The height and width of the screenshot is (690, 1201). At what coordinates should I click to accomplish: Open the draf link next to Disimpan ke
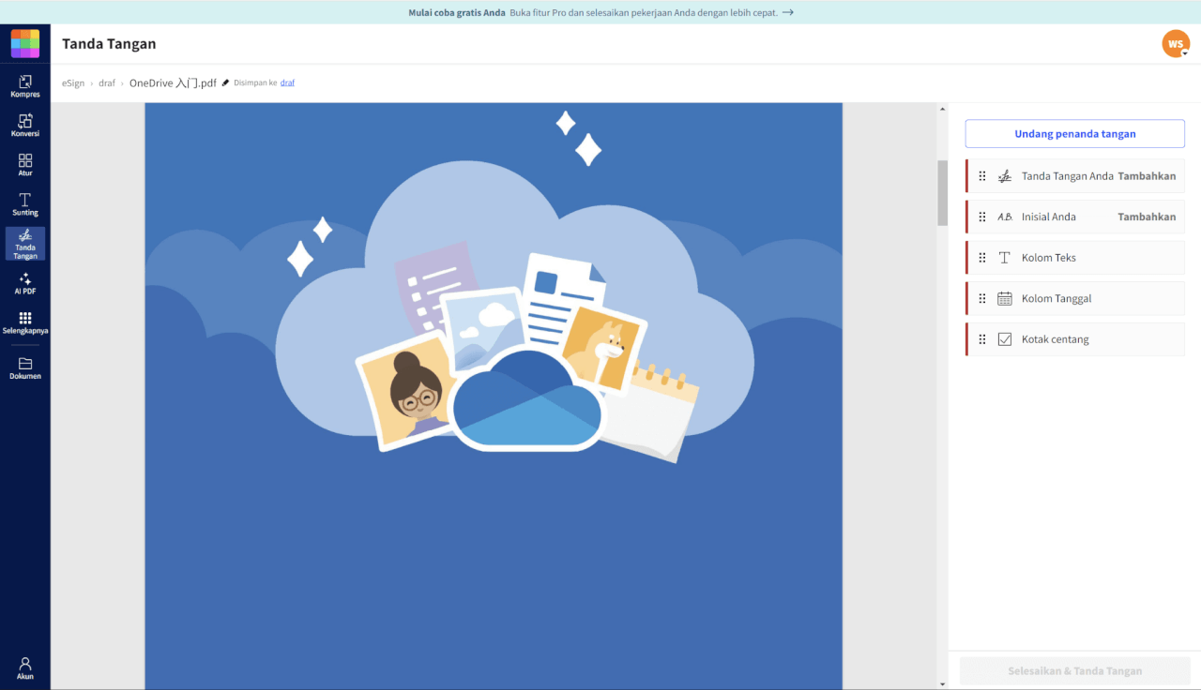[x=287, y=82]
